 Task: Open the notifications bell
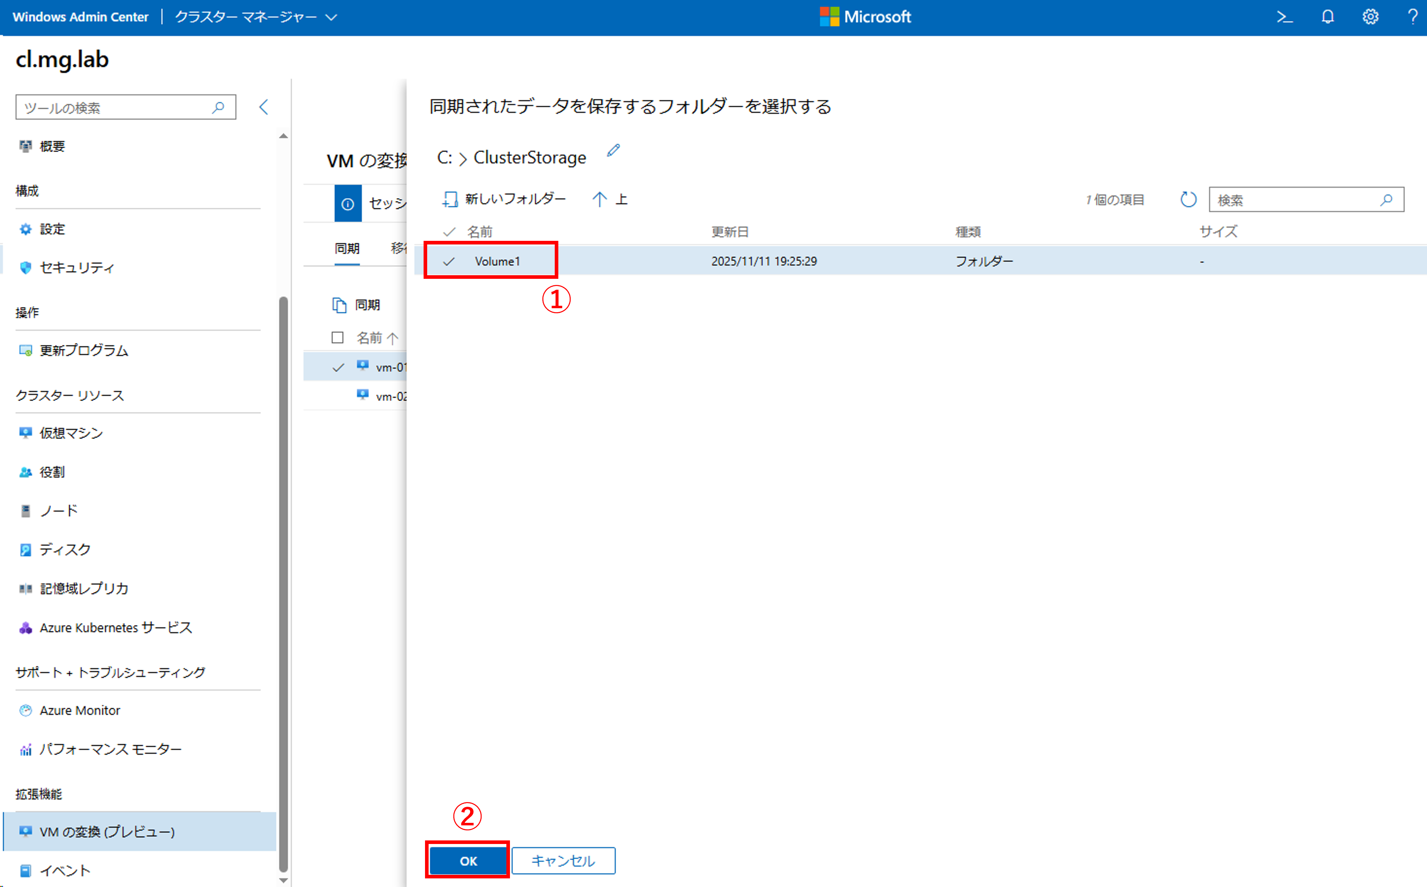tap(1327, 17)
